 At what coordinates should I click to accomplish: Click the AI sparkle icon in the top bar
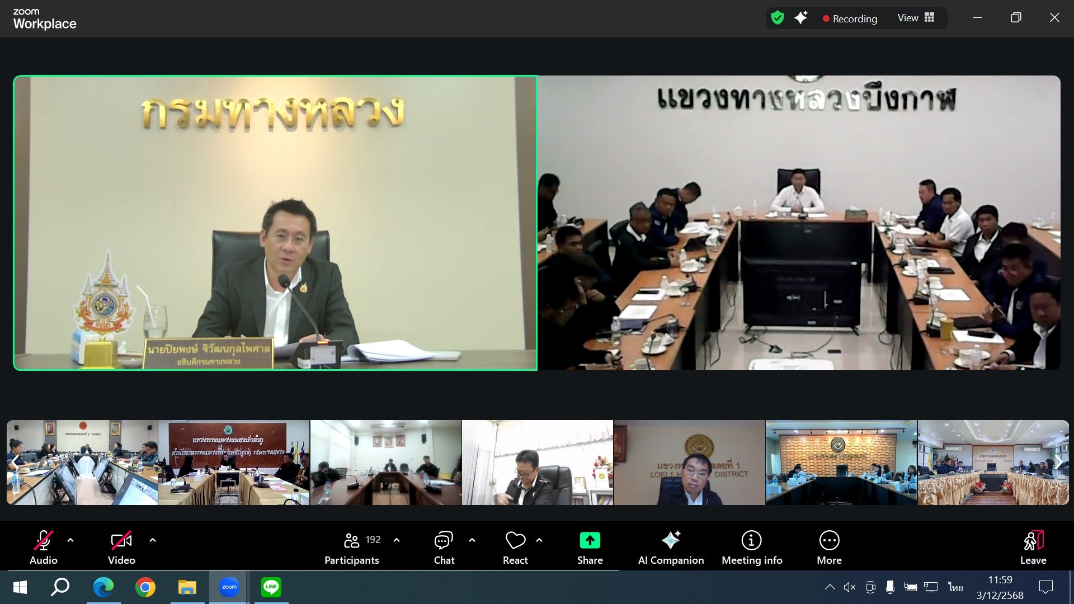pyautogui.click(x=801, y=18)
